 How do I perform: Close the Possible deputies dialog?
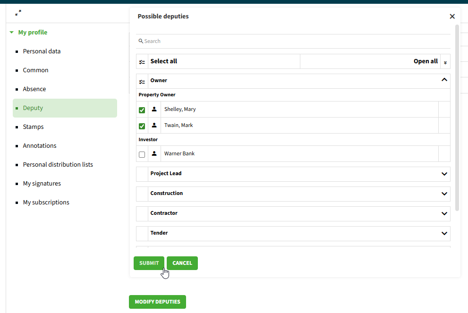click(452, 17)
